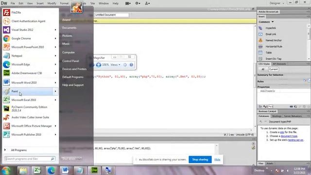Expand Paint jump list arrow
The height and width of the screenshot is (175, 311).
tap(55, 91)
